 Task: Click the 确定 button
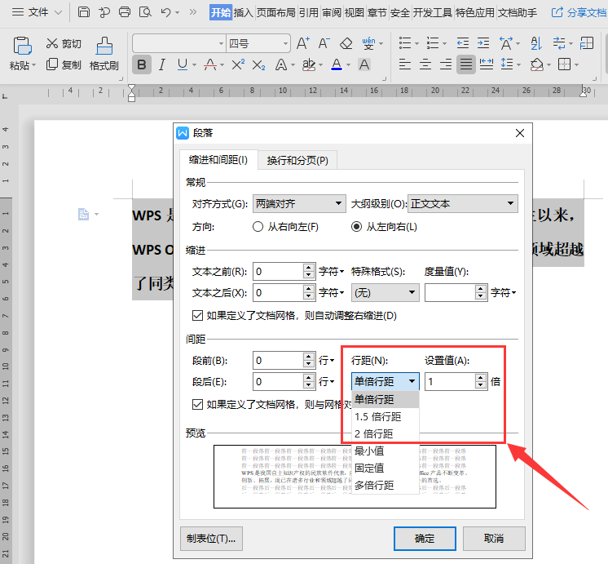tap(425, 539)
